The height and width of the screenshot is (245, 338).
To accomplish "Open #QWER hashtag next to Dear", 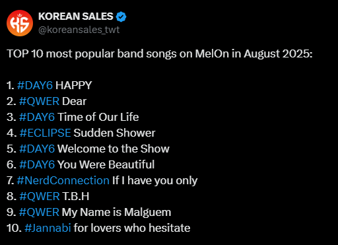I will [x=39, y=101].
